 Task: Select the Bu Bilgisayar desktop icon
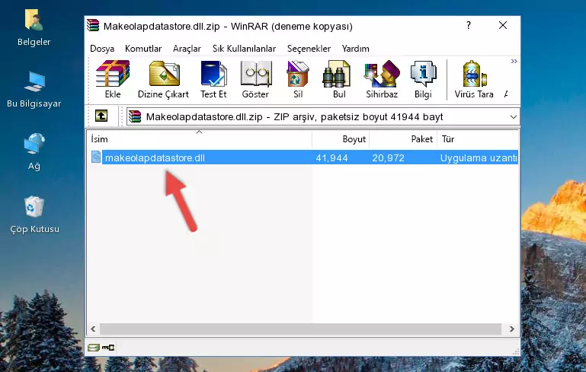(34, 90)
